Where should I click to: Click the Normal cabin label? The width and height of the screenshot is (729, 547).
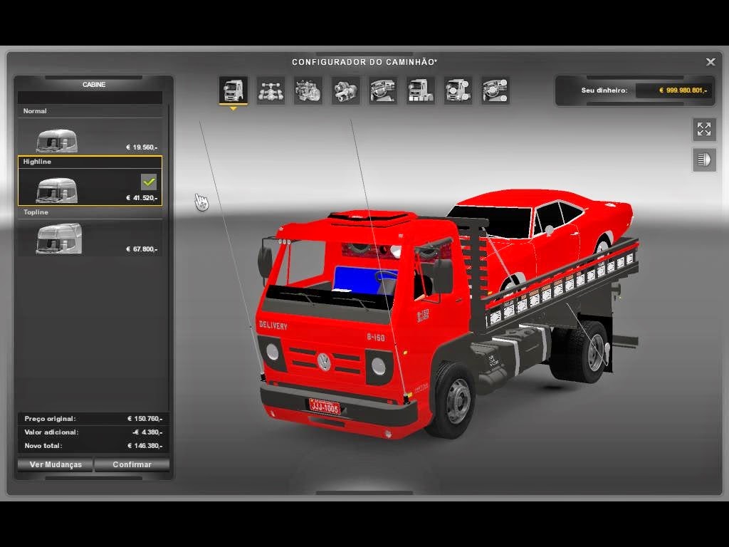coord(35,110)
